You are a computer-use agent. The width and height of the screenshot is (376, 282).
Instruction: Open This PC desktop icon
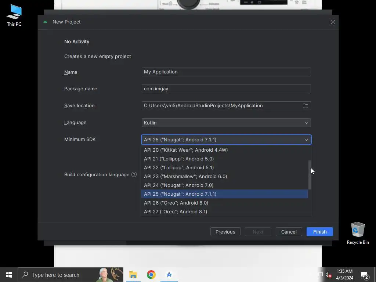[x=14, y=15]
